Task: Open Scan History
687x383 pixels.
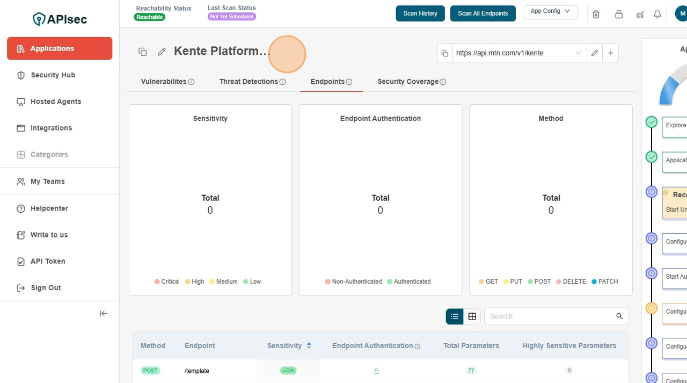Action: tap(420, 13)
